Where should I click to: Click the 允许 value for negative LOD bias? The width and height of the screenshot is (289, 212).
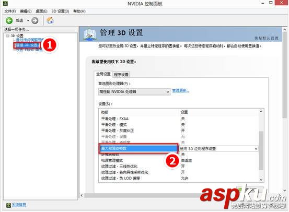point(184,178)
